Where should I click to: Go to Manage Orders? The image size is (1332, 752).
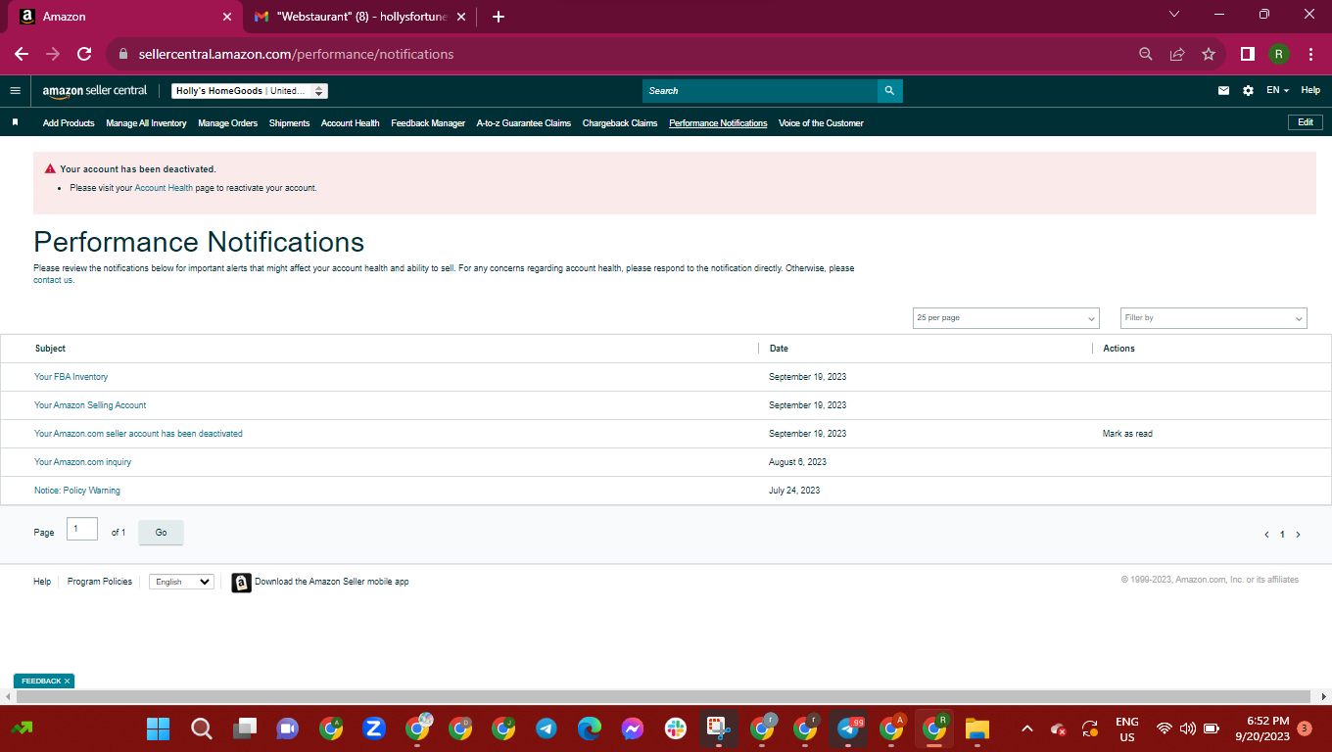point(227,123)
